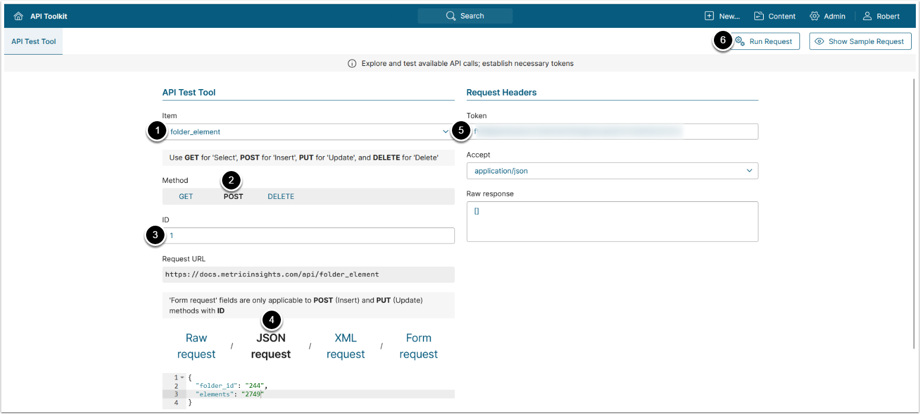Click the Admin gear icon

pos(814,16)
